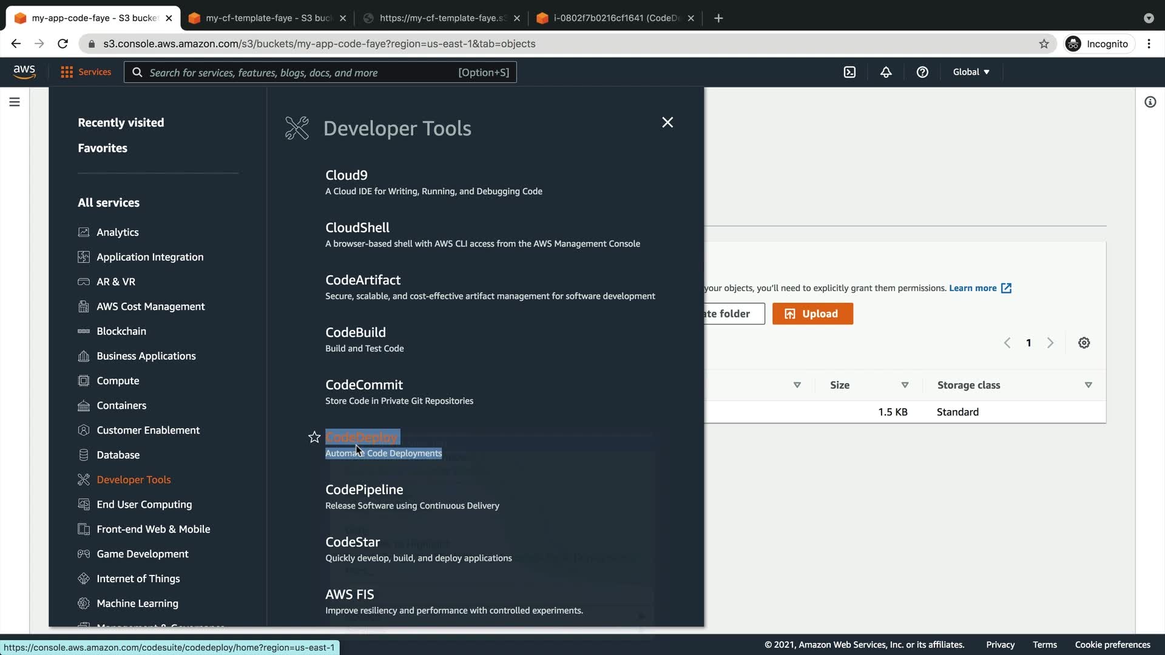Select the Compute category in All services

(x=118, y=381)
